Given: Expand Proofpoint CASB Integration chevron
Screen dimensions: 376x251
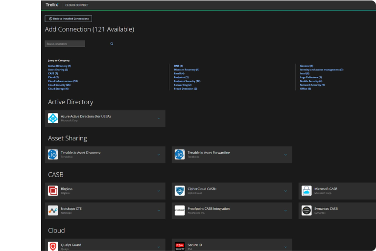Looking at the screenshot, I should coord(285,211).
